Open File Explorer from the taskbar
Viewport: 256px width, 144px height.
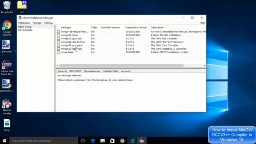tap(102, 140)
